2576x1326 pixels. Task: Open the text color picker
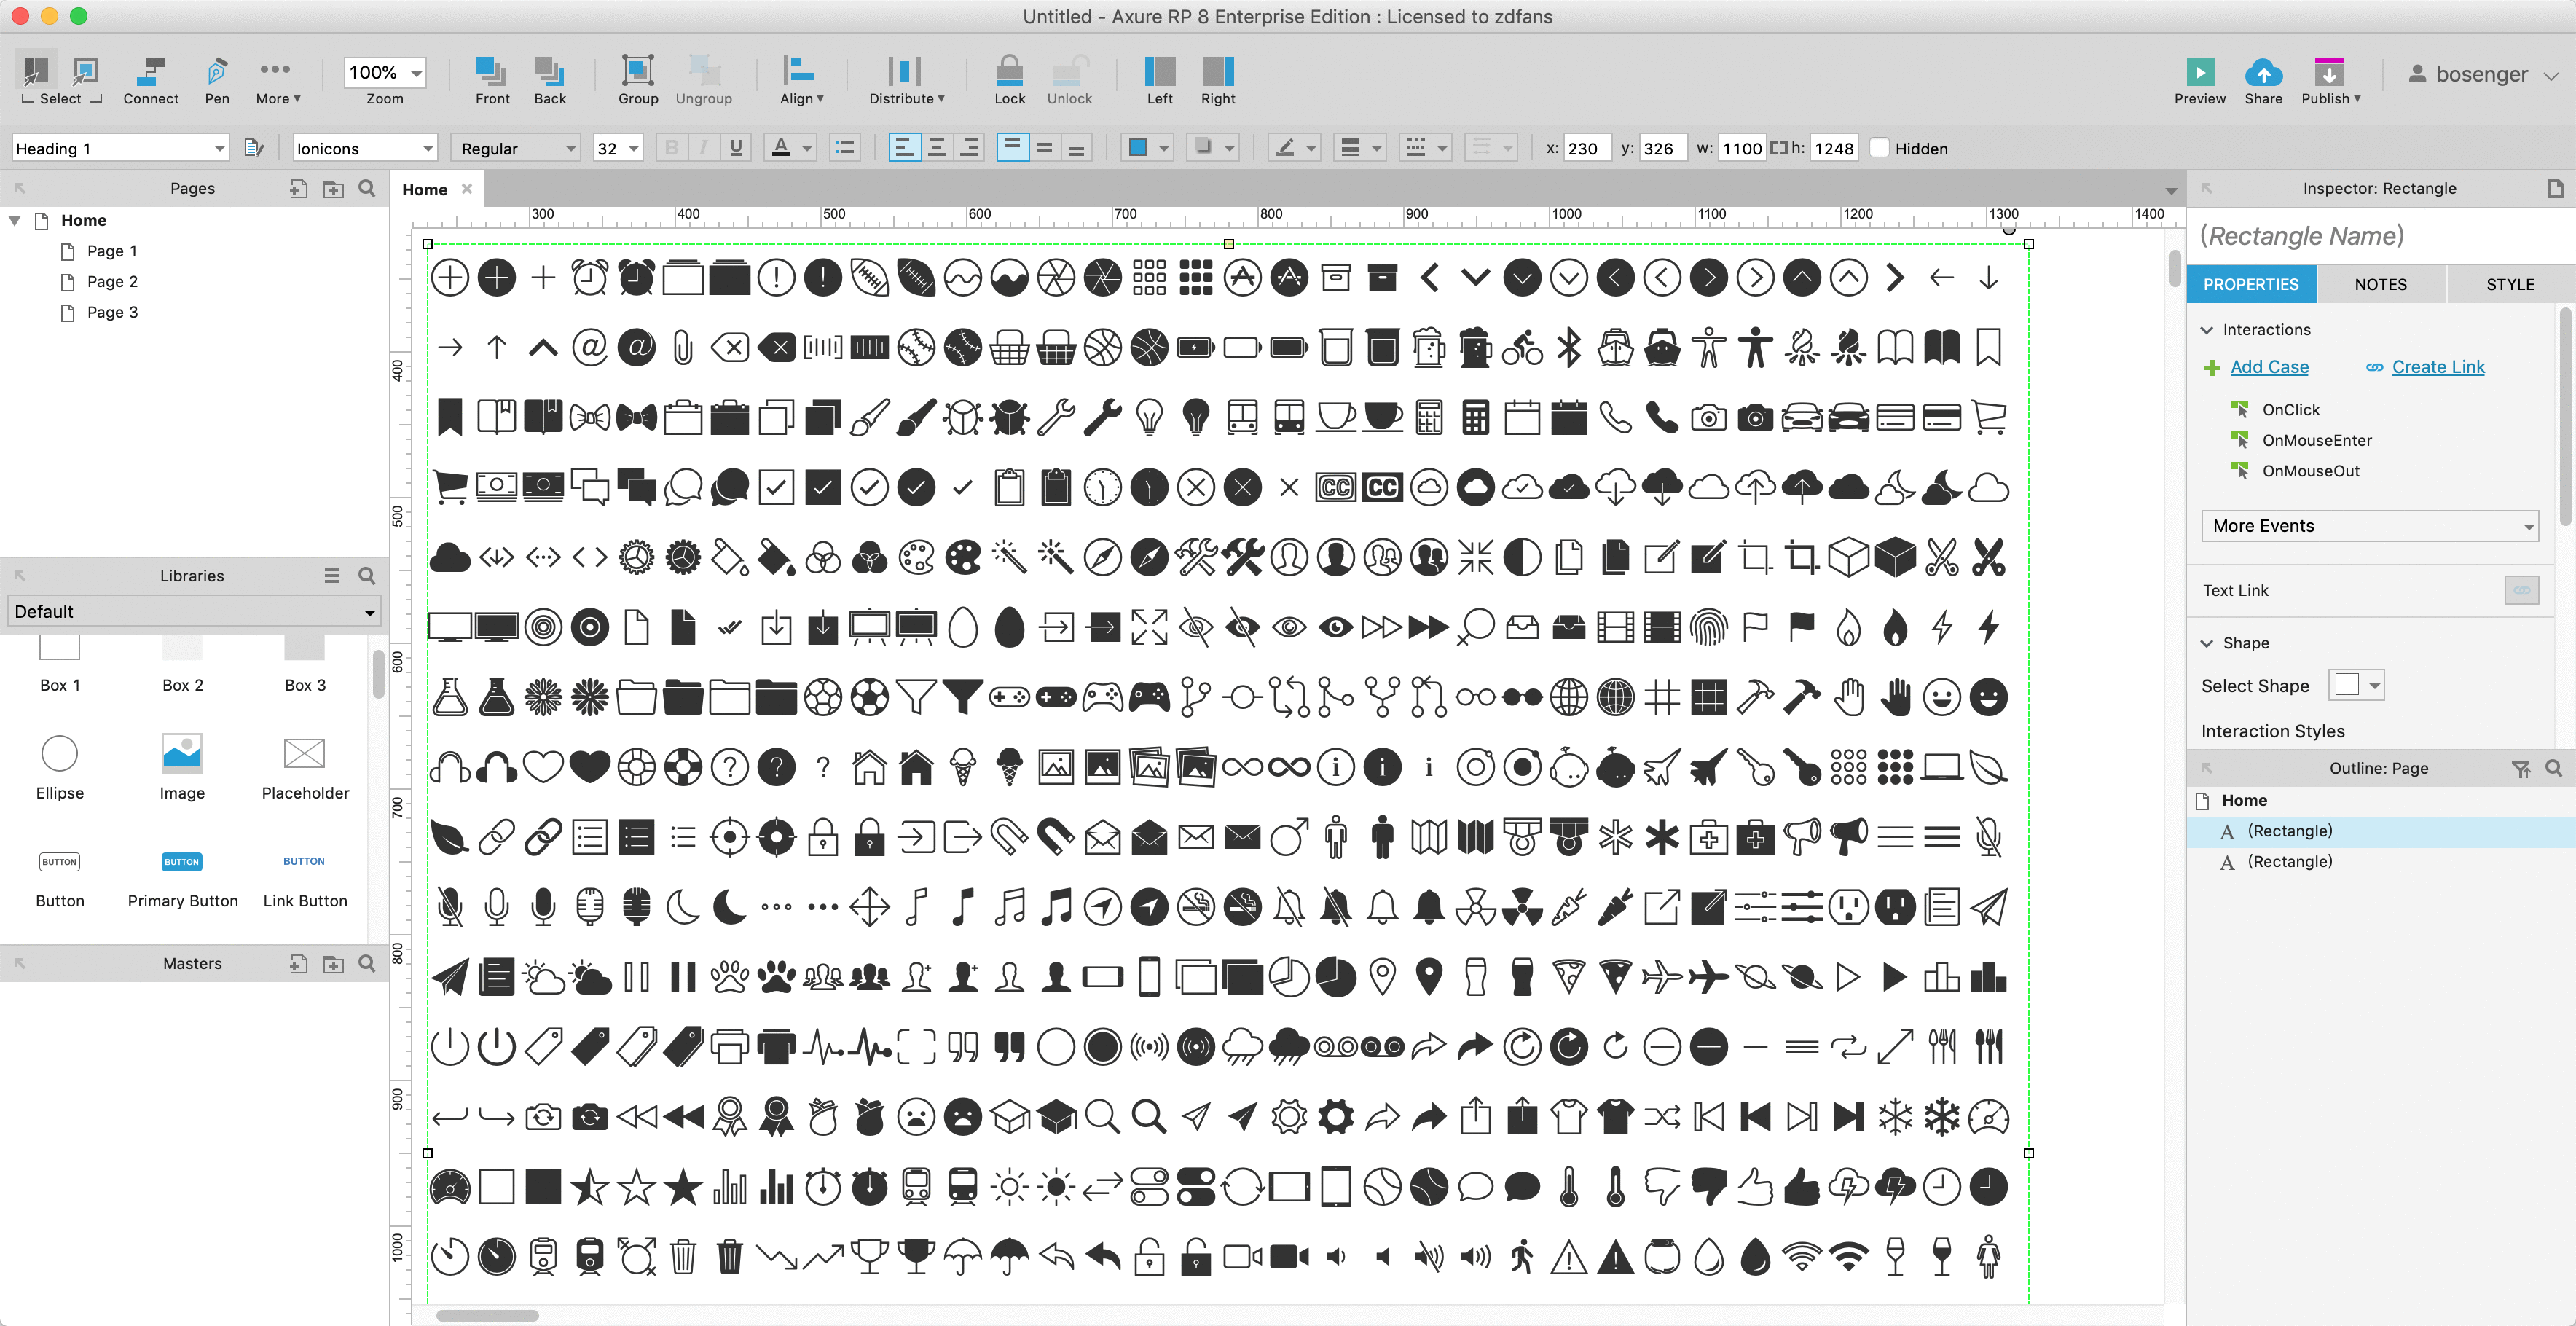(790, 148)
